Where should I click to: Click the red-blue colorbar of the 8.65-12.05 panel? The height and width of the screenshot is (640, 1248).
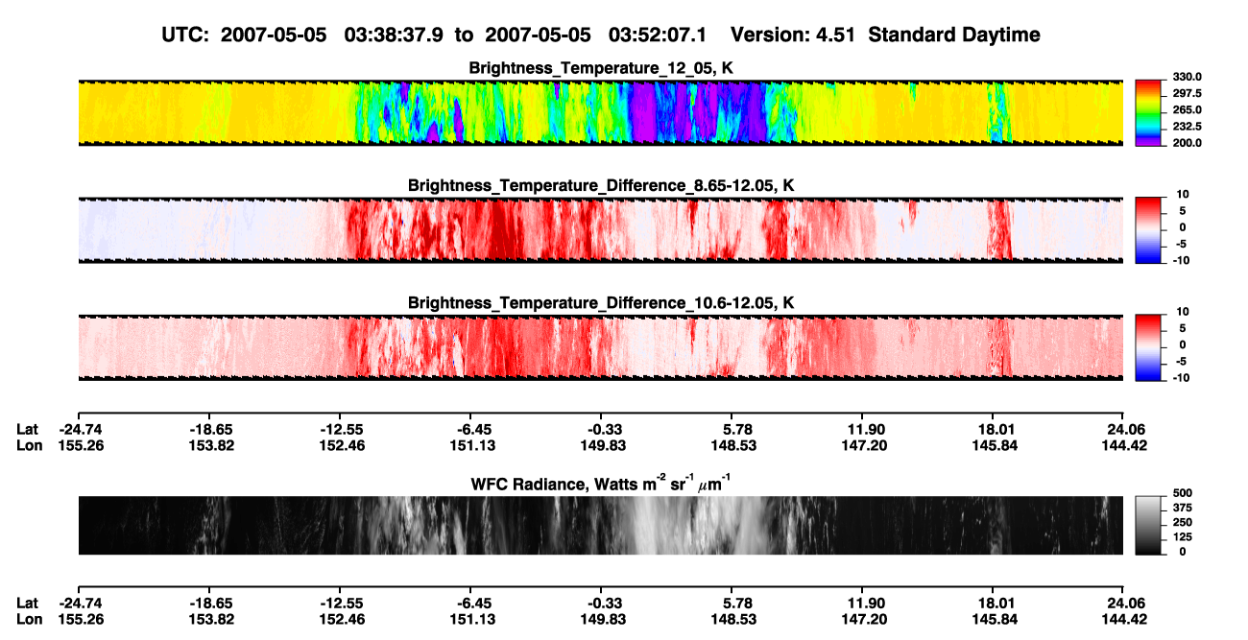tap(1148, 230)
